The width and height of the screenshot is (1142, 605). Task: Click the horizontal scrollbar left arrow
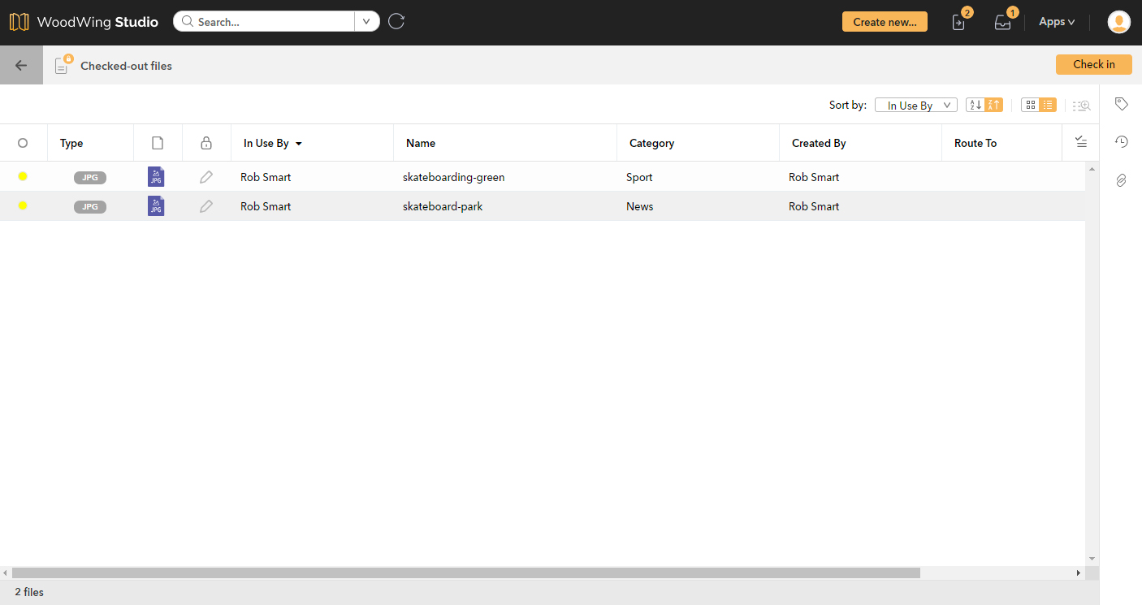6,573
